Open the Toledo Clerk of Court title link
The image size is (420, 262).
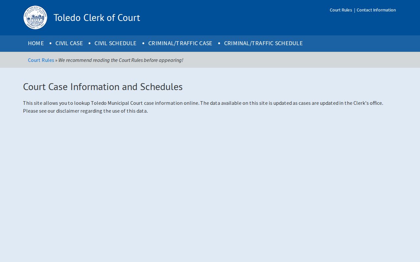97,18
